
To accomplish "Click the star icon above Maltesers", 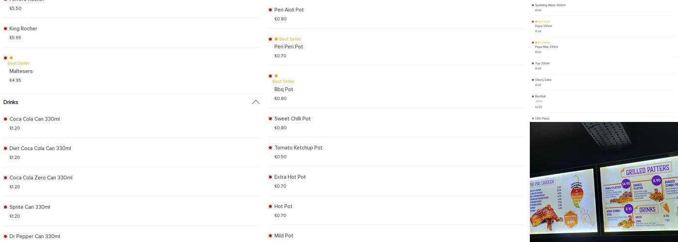I will click(x=11, y=58).
